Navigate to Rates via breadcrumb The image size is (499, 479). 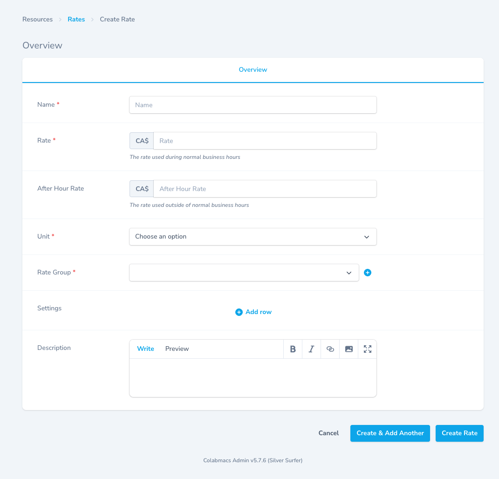point(76,19)
